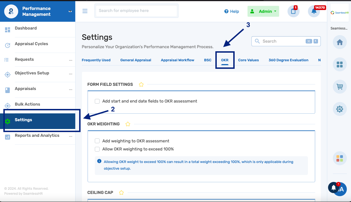Switch to the General Appraisal tab
Screen dimensions: 351x202
tap(136, 60)
